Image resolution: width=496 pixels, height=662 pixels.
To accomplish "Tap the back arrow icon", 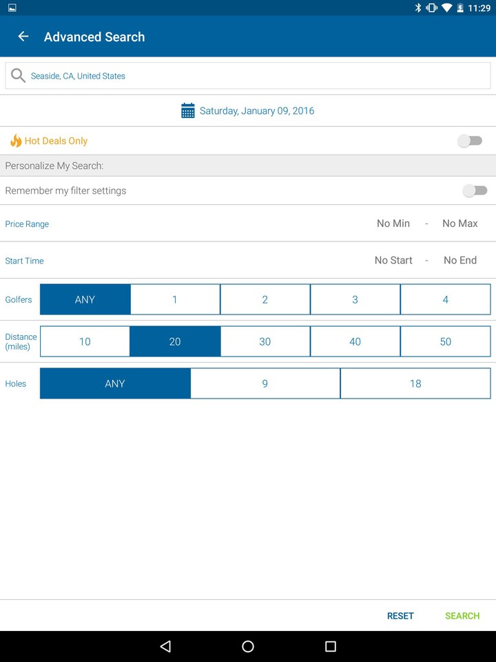I will (x=23, y=37).
